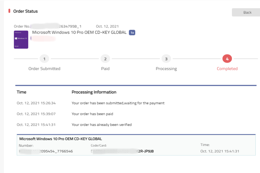Click the CD key code ending X2R-JP9J8
The width and height of the screenshot is (260, 173).
pyautogui.click(x=122, y=151)
